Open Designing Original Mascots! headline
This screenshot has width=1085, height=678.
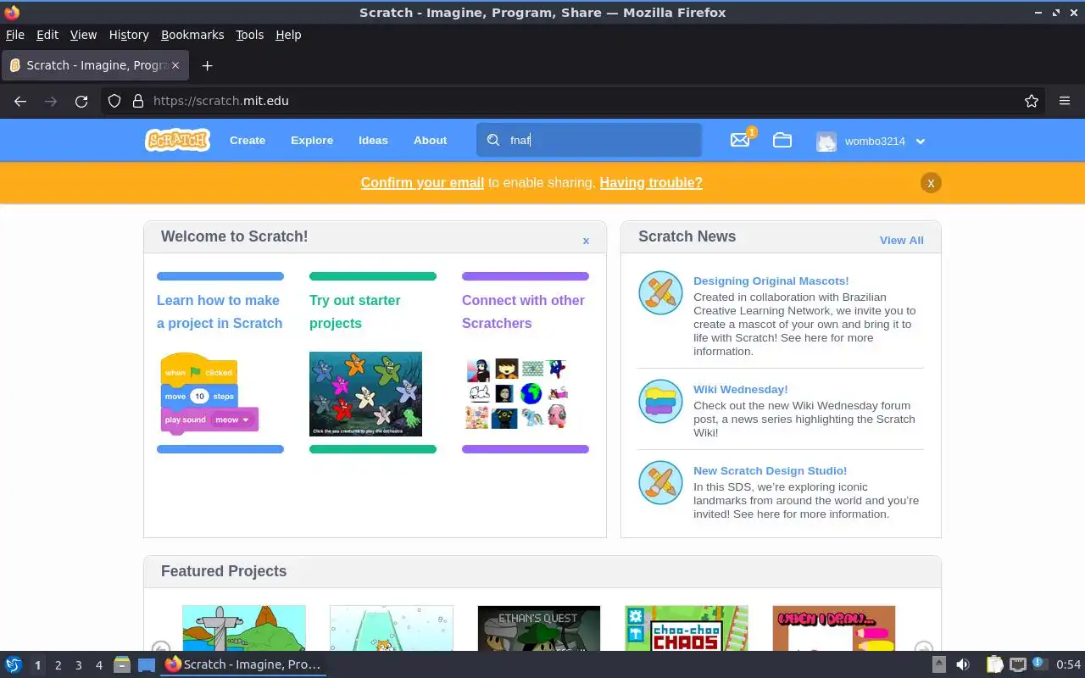point(771,281)
